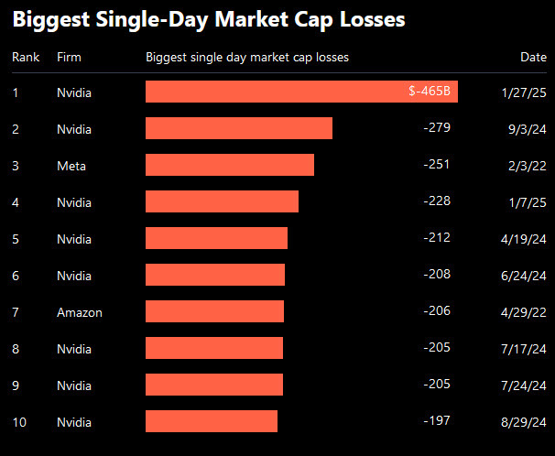555x456 pixels.
Task: Click Amazon's orange loss bar
Action: [x=214, y=311]
